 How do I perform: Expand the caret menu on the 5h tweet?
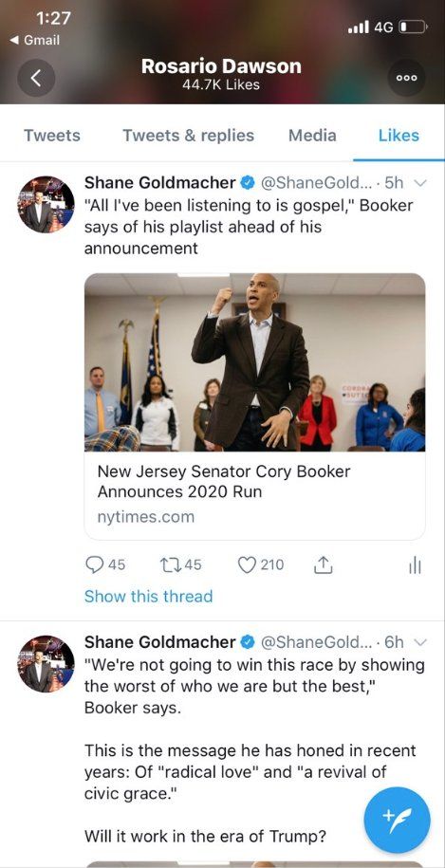point(419,183)
